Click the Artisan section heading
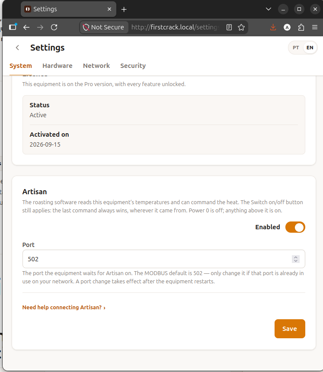The height and width of the screenshot is (372, 323). point(35,192)
